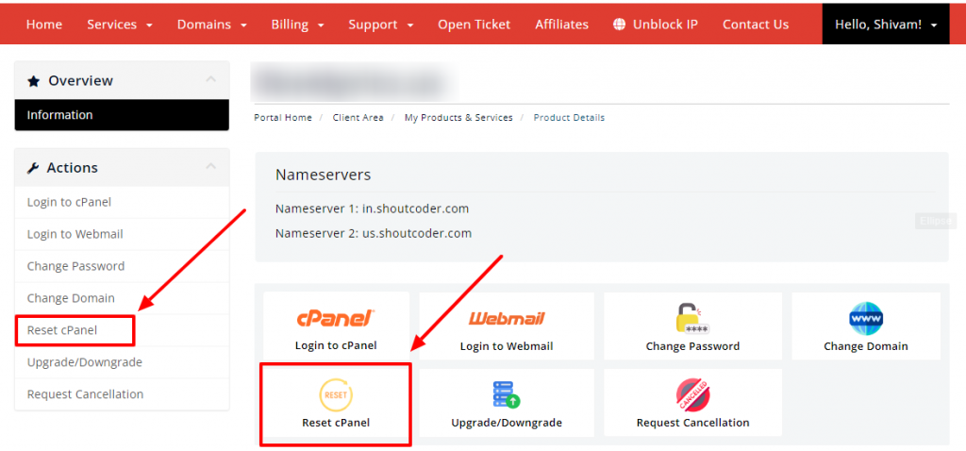Click the Nameservers heading
Viewport: 966px width, 451px height.
323,175
